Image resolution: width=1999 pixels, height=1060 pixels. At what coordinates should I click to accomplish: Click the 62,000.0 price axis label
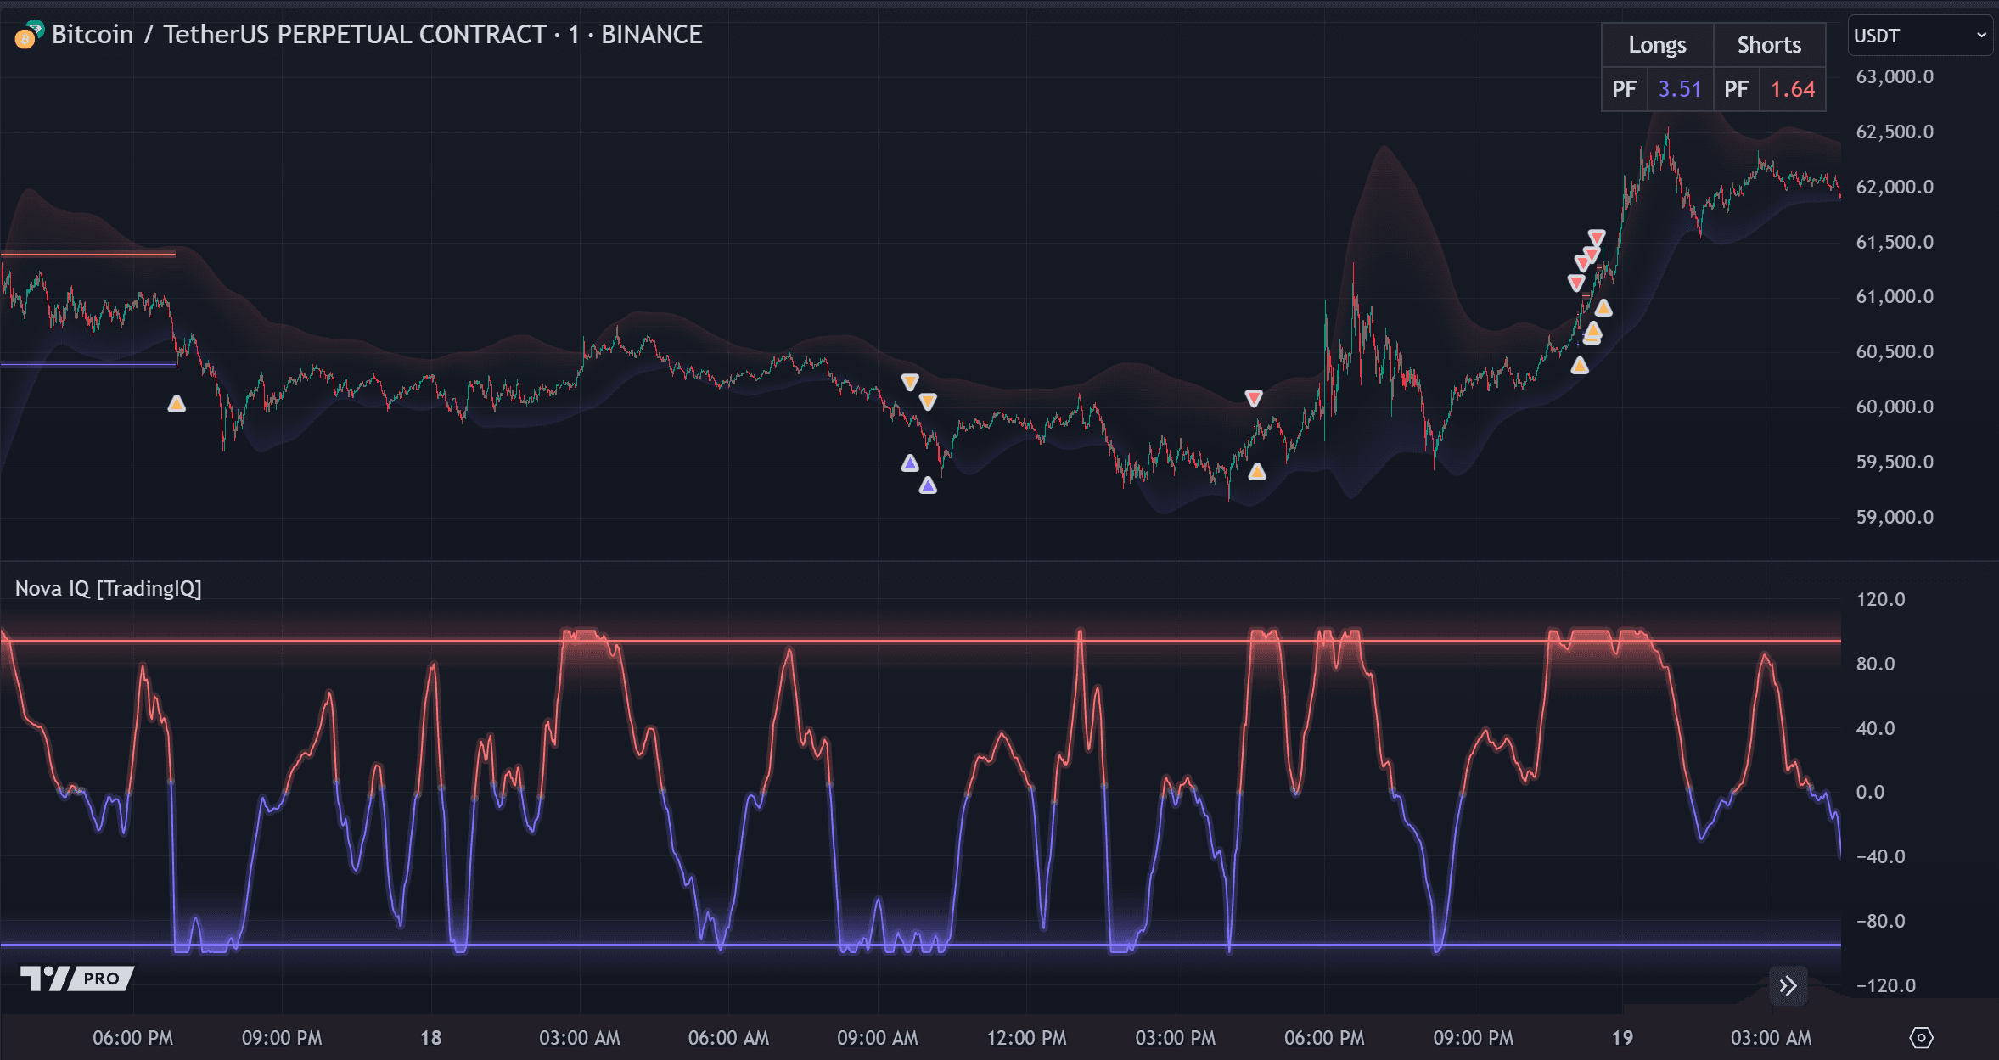click(1895, 187)
